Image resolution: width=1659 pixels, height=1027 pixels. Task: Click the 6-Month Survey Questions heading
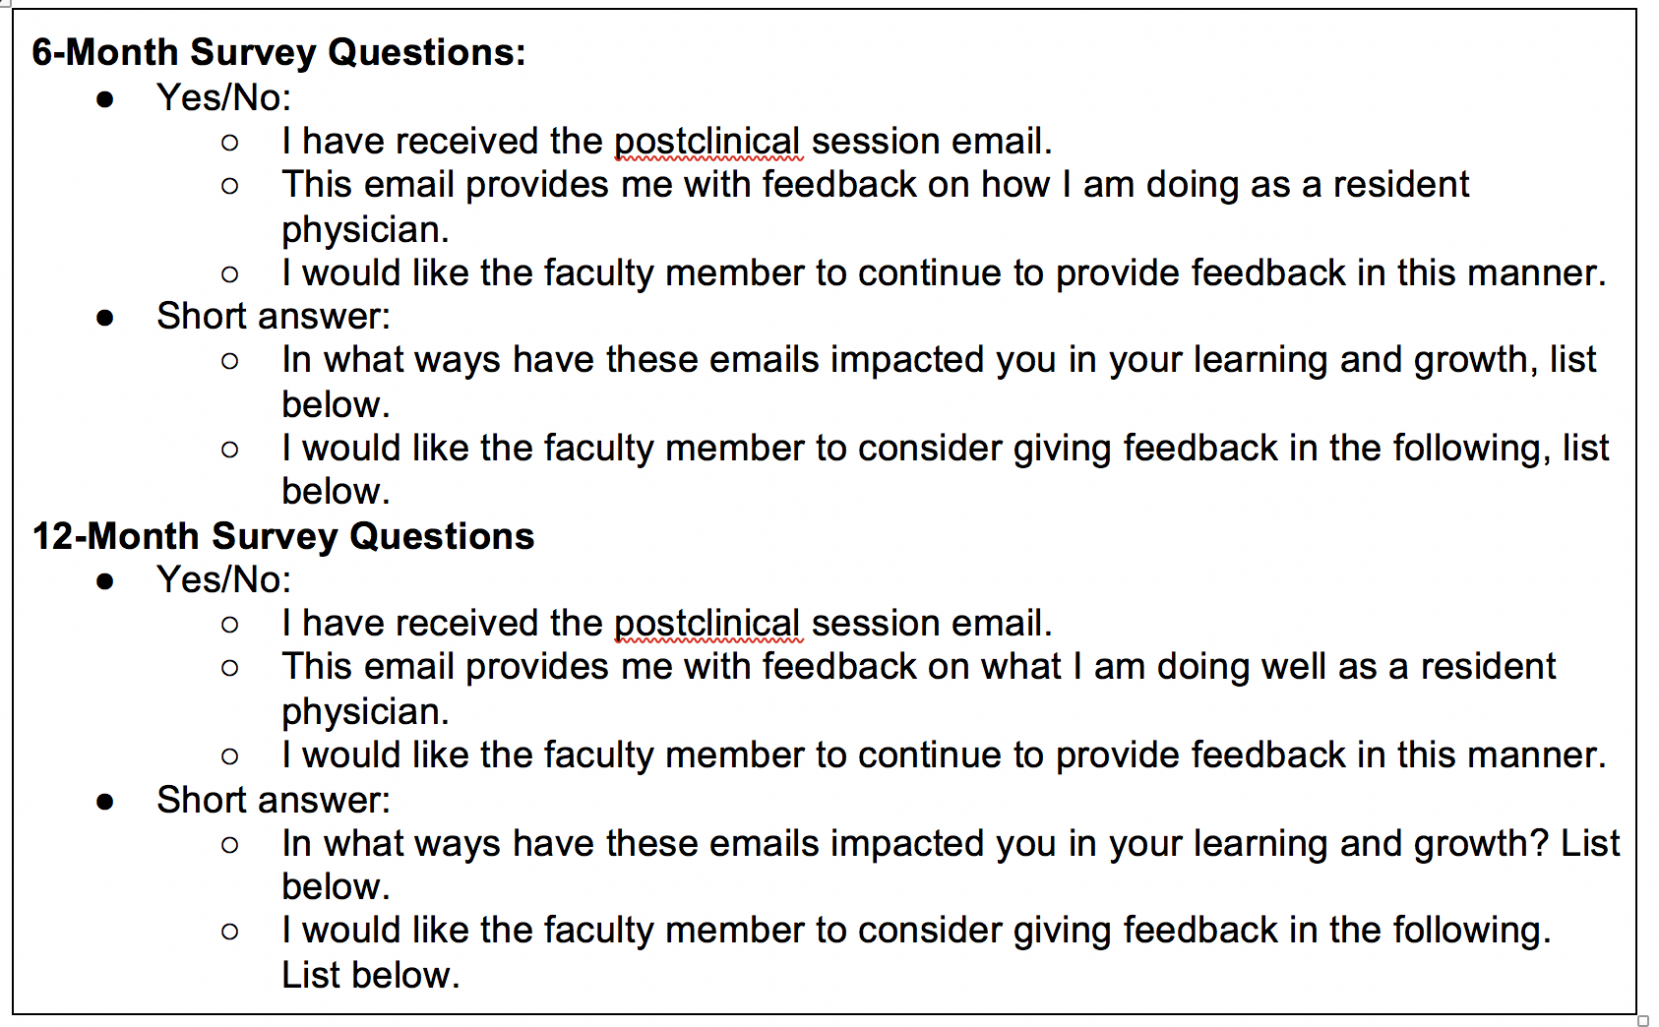279,52
